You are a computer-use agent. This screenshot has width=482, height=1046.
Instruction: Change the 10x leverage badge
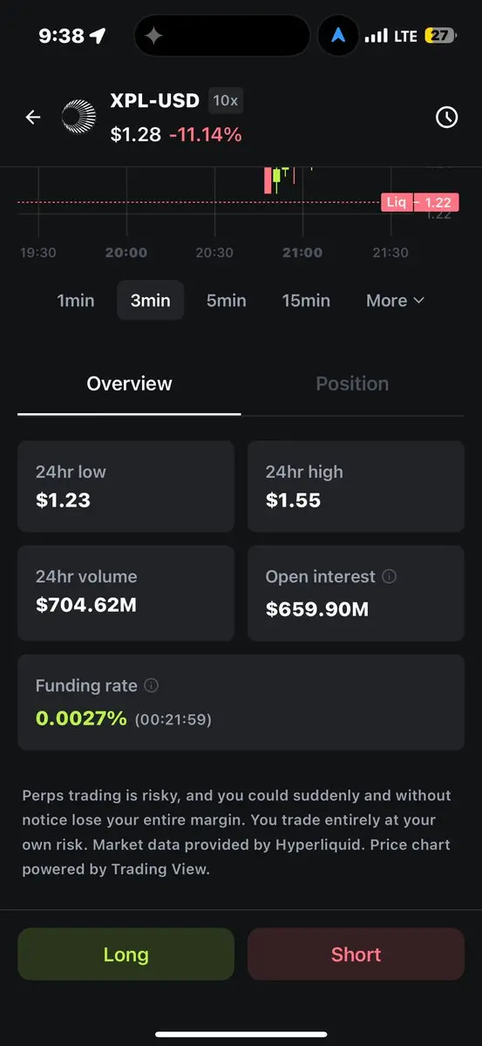[x=226, y=100]
